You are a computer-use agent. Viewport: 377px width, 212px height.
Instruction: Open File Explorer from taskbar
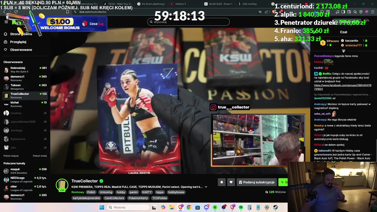click(x=172, y=207)
